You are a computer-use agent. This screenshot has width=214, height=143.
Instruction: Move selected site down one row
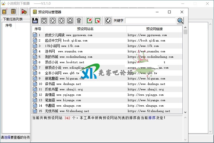61,21
